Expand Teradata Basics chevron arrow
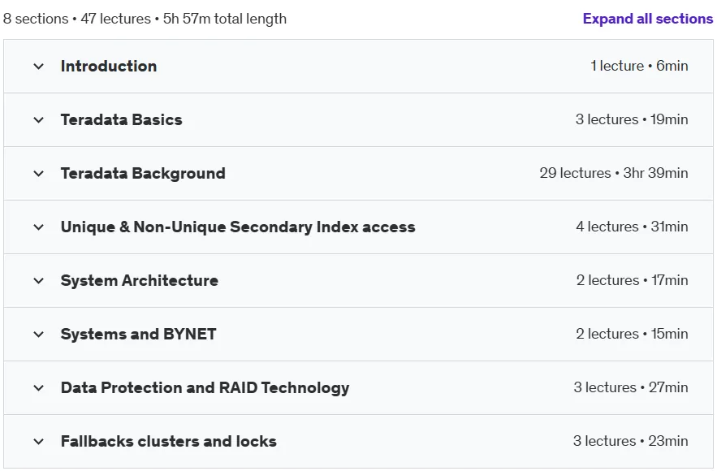This screenshot has height=471, width=717. 39,120
